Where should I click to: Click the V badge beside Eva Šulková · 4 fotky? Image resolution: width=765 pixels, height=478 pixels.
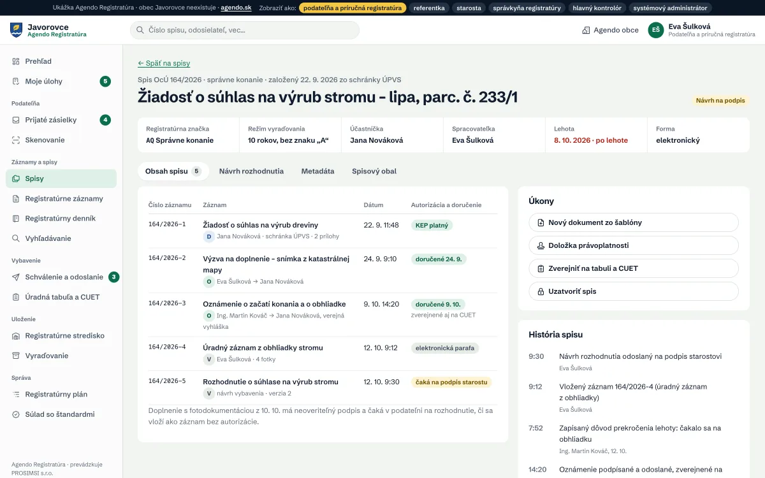coord(208,359)
